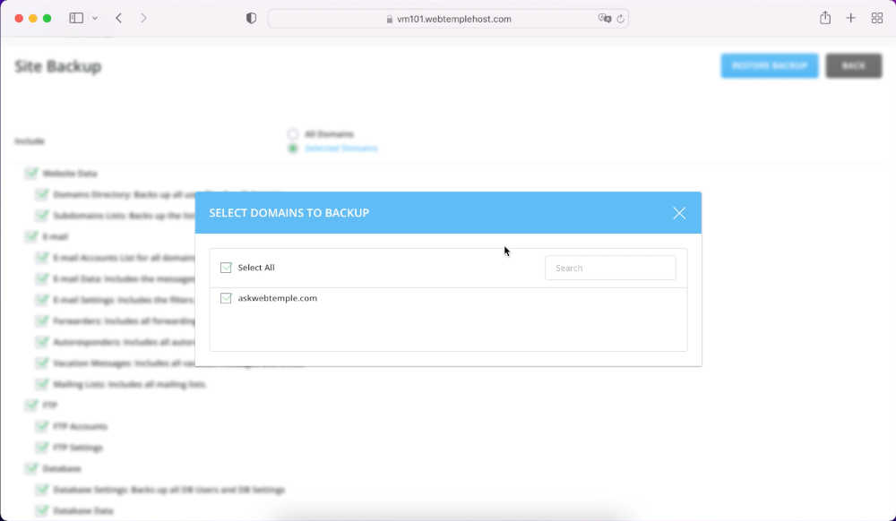Toggle the FTP Settings checkbox
Viewport: 896px width, 521px height.
(x=42, y=448)
